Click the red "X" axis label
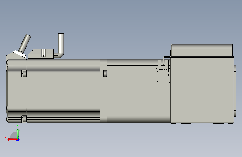The width and height of the screenshot is (242, 157). [x=6, y=138]
